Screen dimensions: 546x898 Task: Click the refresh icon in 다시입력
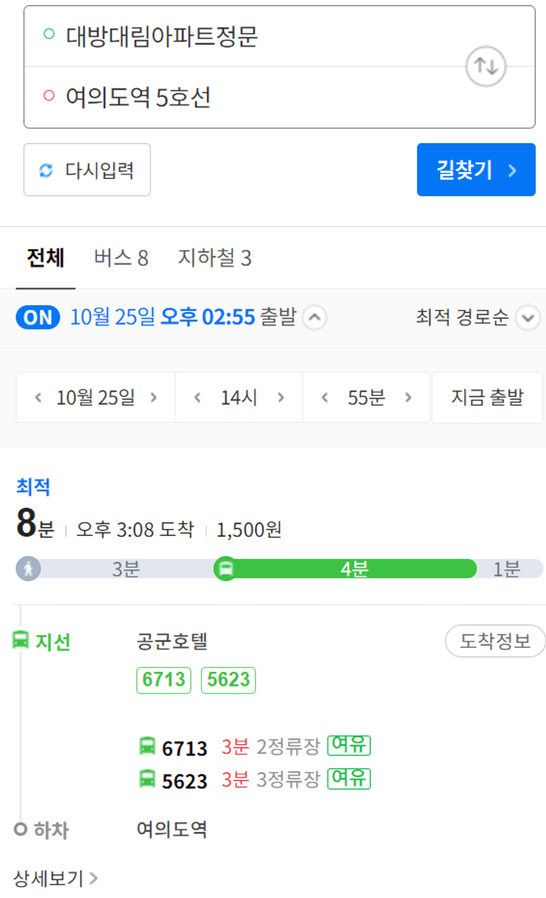coord(46,170)
